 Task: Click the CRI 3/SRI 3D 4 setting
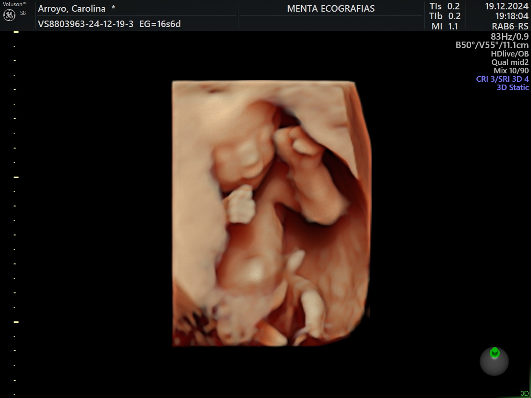[x=502, y=79]
